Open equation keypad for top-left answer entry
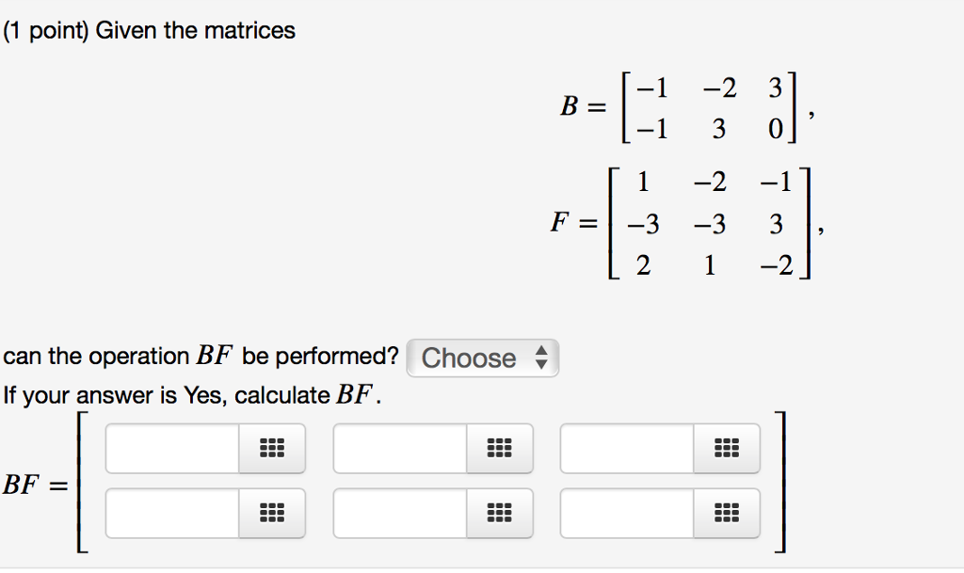This screenshot has height=573, width=964. pos(272,449)
